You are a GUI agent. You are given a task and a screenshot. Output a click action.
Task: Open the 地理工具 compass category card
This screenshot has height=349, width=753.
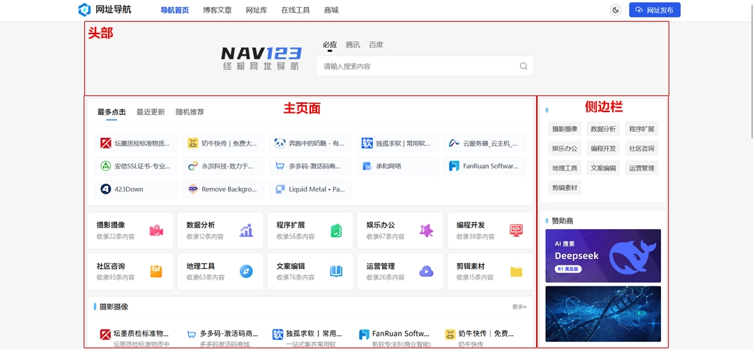click(220, 271)
